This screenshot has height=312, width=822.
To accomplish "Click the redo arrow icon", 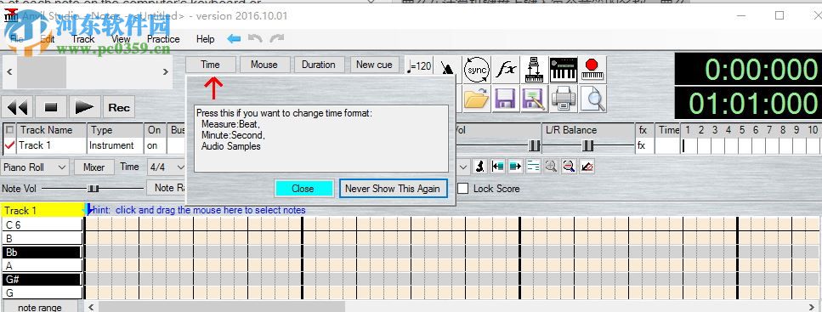I will coord(277,39).
